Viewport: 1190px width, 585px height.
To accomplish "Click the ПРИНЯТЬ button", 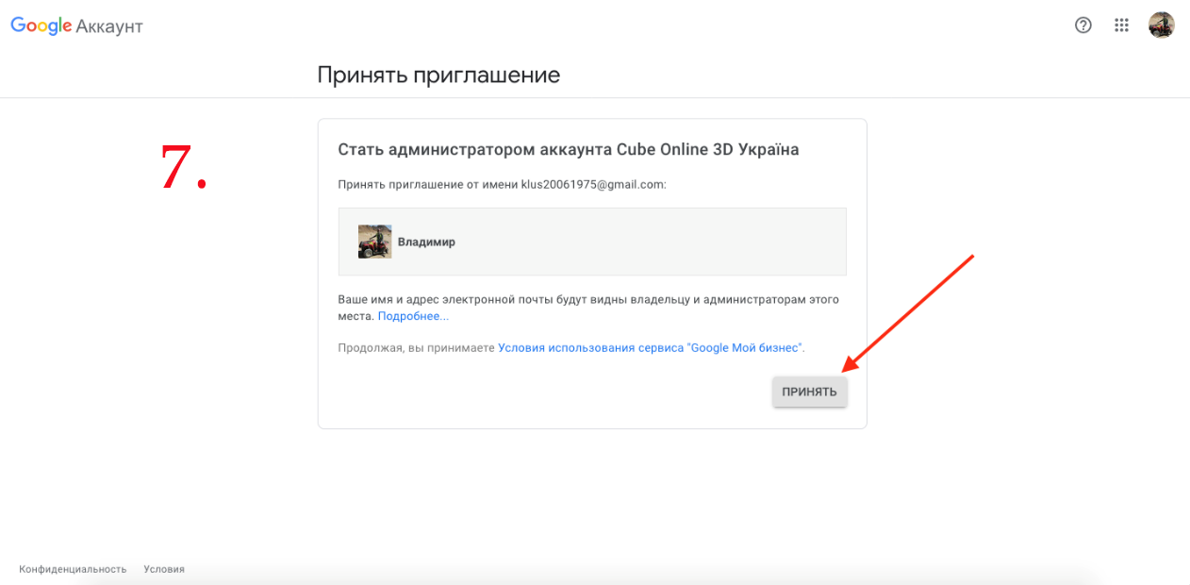I will tap(810, 392).
